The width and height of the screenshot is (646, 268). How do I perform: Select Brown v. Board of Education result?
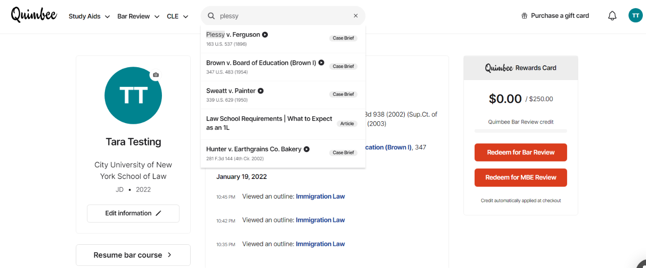283,67
